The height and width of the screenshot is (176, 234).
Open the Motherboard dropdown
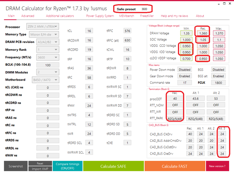pyautogui.click(x=45, y=80)
